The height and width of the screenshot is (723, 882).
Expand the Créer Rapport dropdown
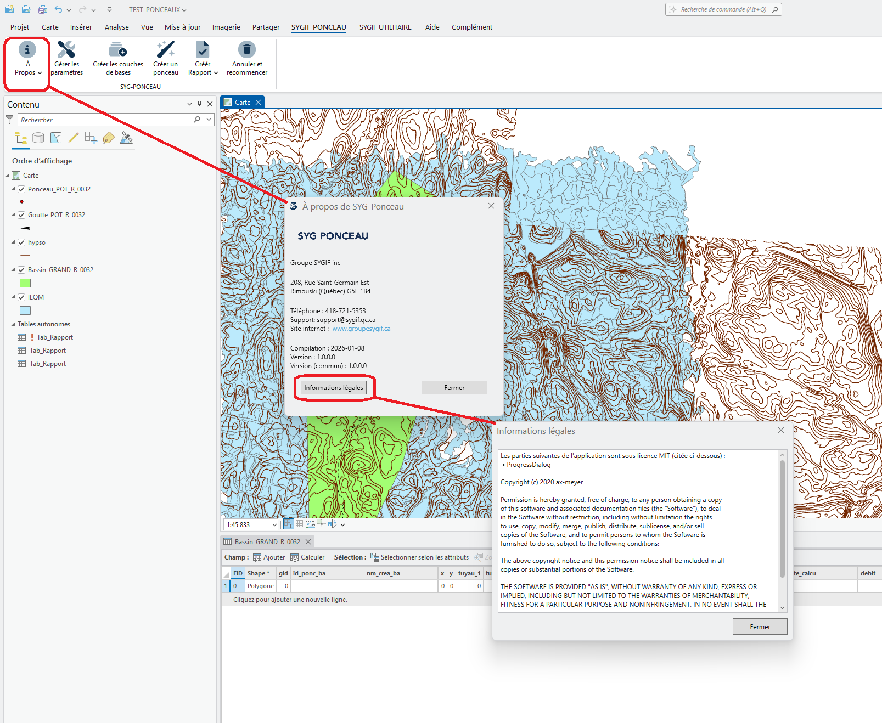(x=203, y=72)
